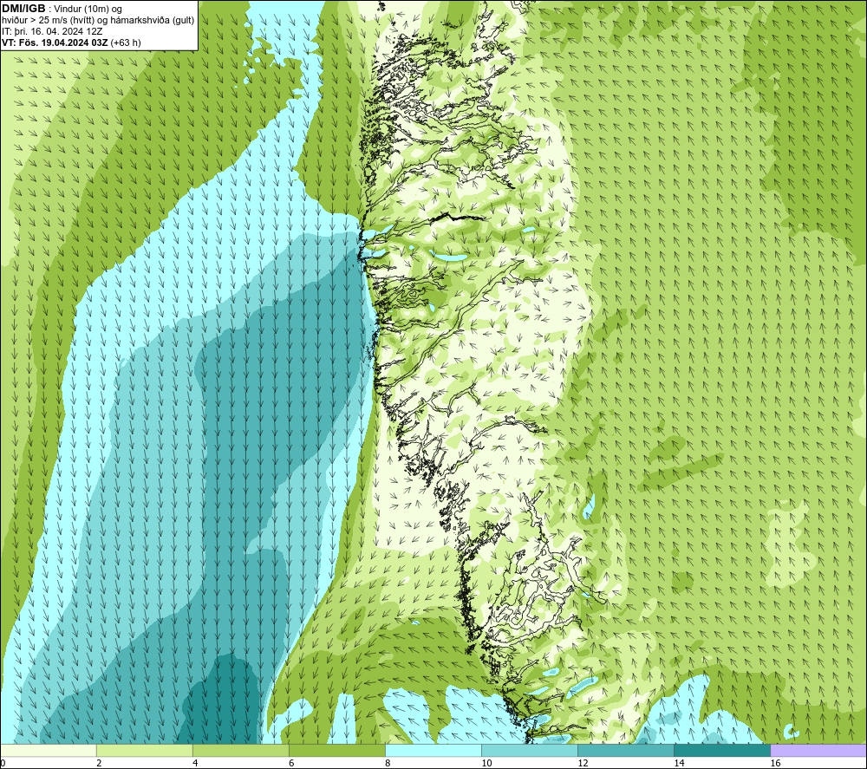Click the legend label '8'

point(388,764)
